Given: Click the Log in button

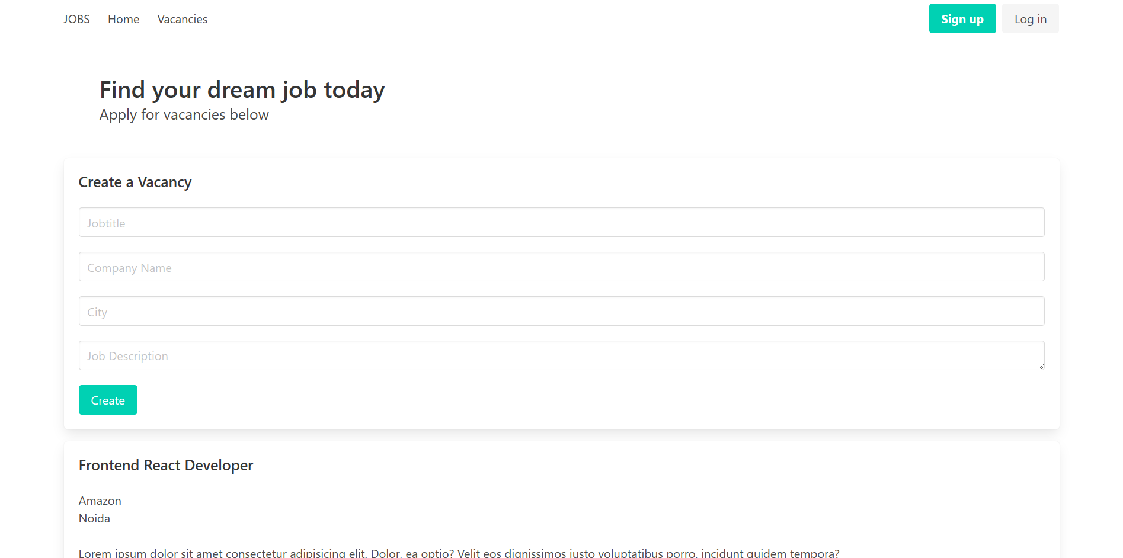Looking at the screenshot, I should pos(1030,18).
